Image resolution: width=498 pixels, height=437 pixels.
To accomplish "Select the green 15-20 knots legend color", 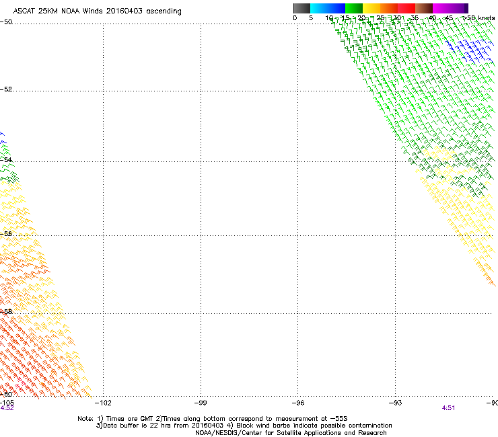I will 354,8.
